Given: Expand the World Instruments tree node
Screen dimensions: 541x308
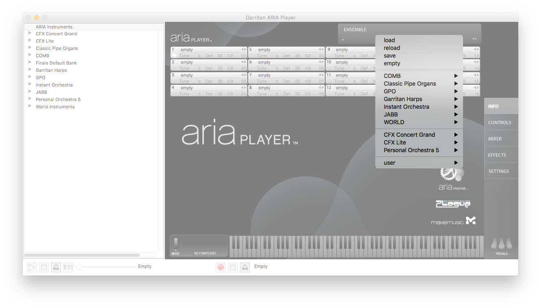Looking at the screenshot, I should (30, 106).
